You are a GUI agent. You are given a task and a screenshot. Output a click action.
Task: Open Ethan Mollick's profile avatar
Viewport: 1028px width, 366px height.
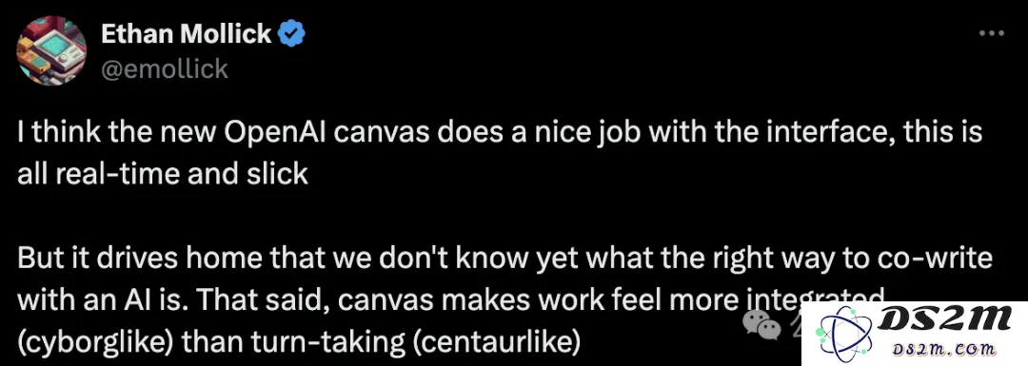(51, 51)
